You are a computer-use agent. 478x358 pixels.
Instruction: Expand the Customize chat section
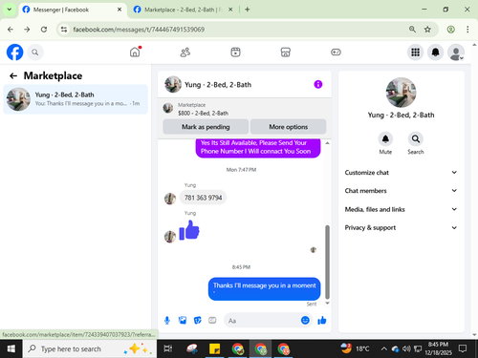401,173
